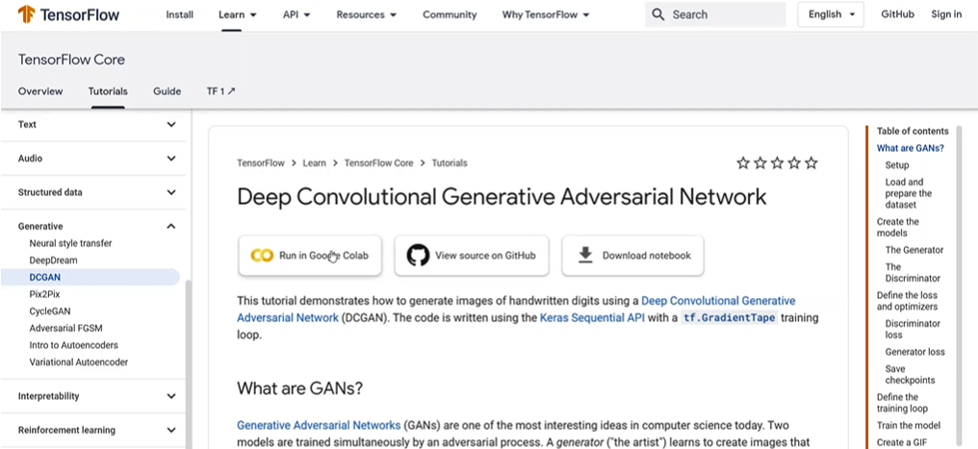Open the Install page

tap(180, 14)
